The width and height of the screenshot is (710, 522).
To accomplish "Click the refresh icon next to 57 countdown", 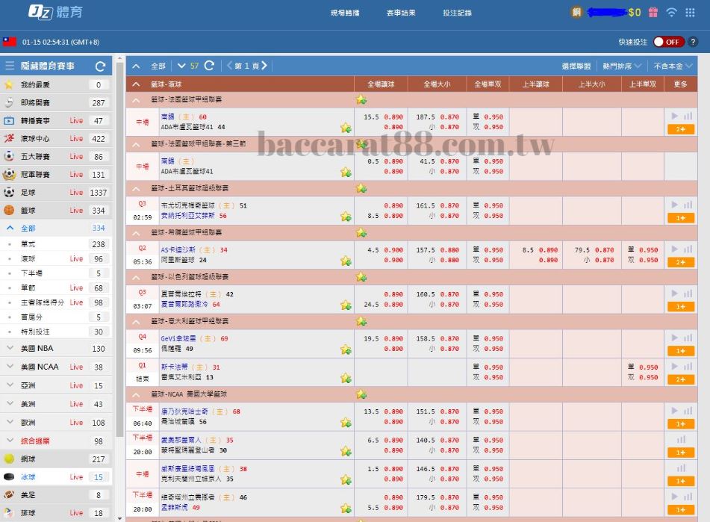I will tap(209, 66).
